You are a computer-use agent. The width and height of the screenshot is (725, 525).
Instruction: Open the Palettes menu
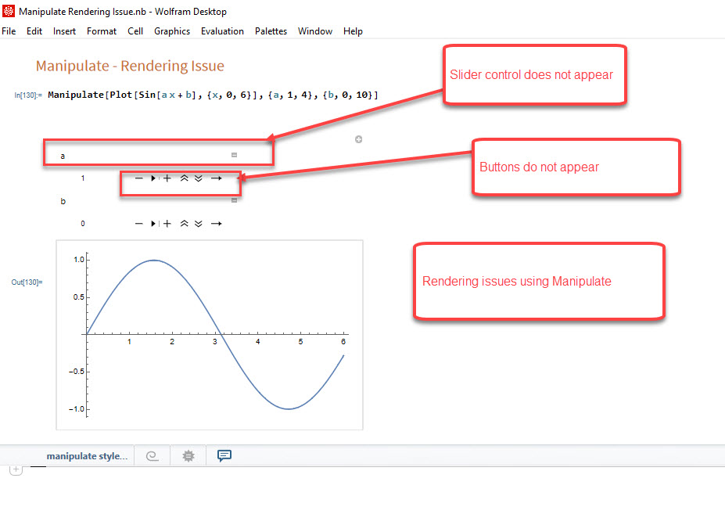[x=271, y=31]
